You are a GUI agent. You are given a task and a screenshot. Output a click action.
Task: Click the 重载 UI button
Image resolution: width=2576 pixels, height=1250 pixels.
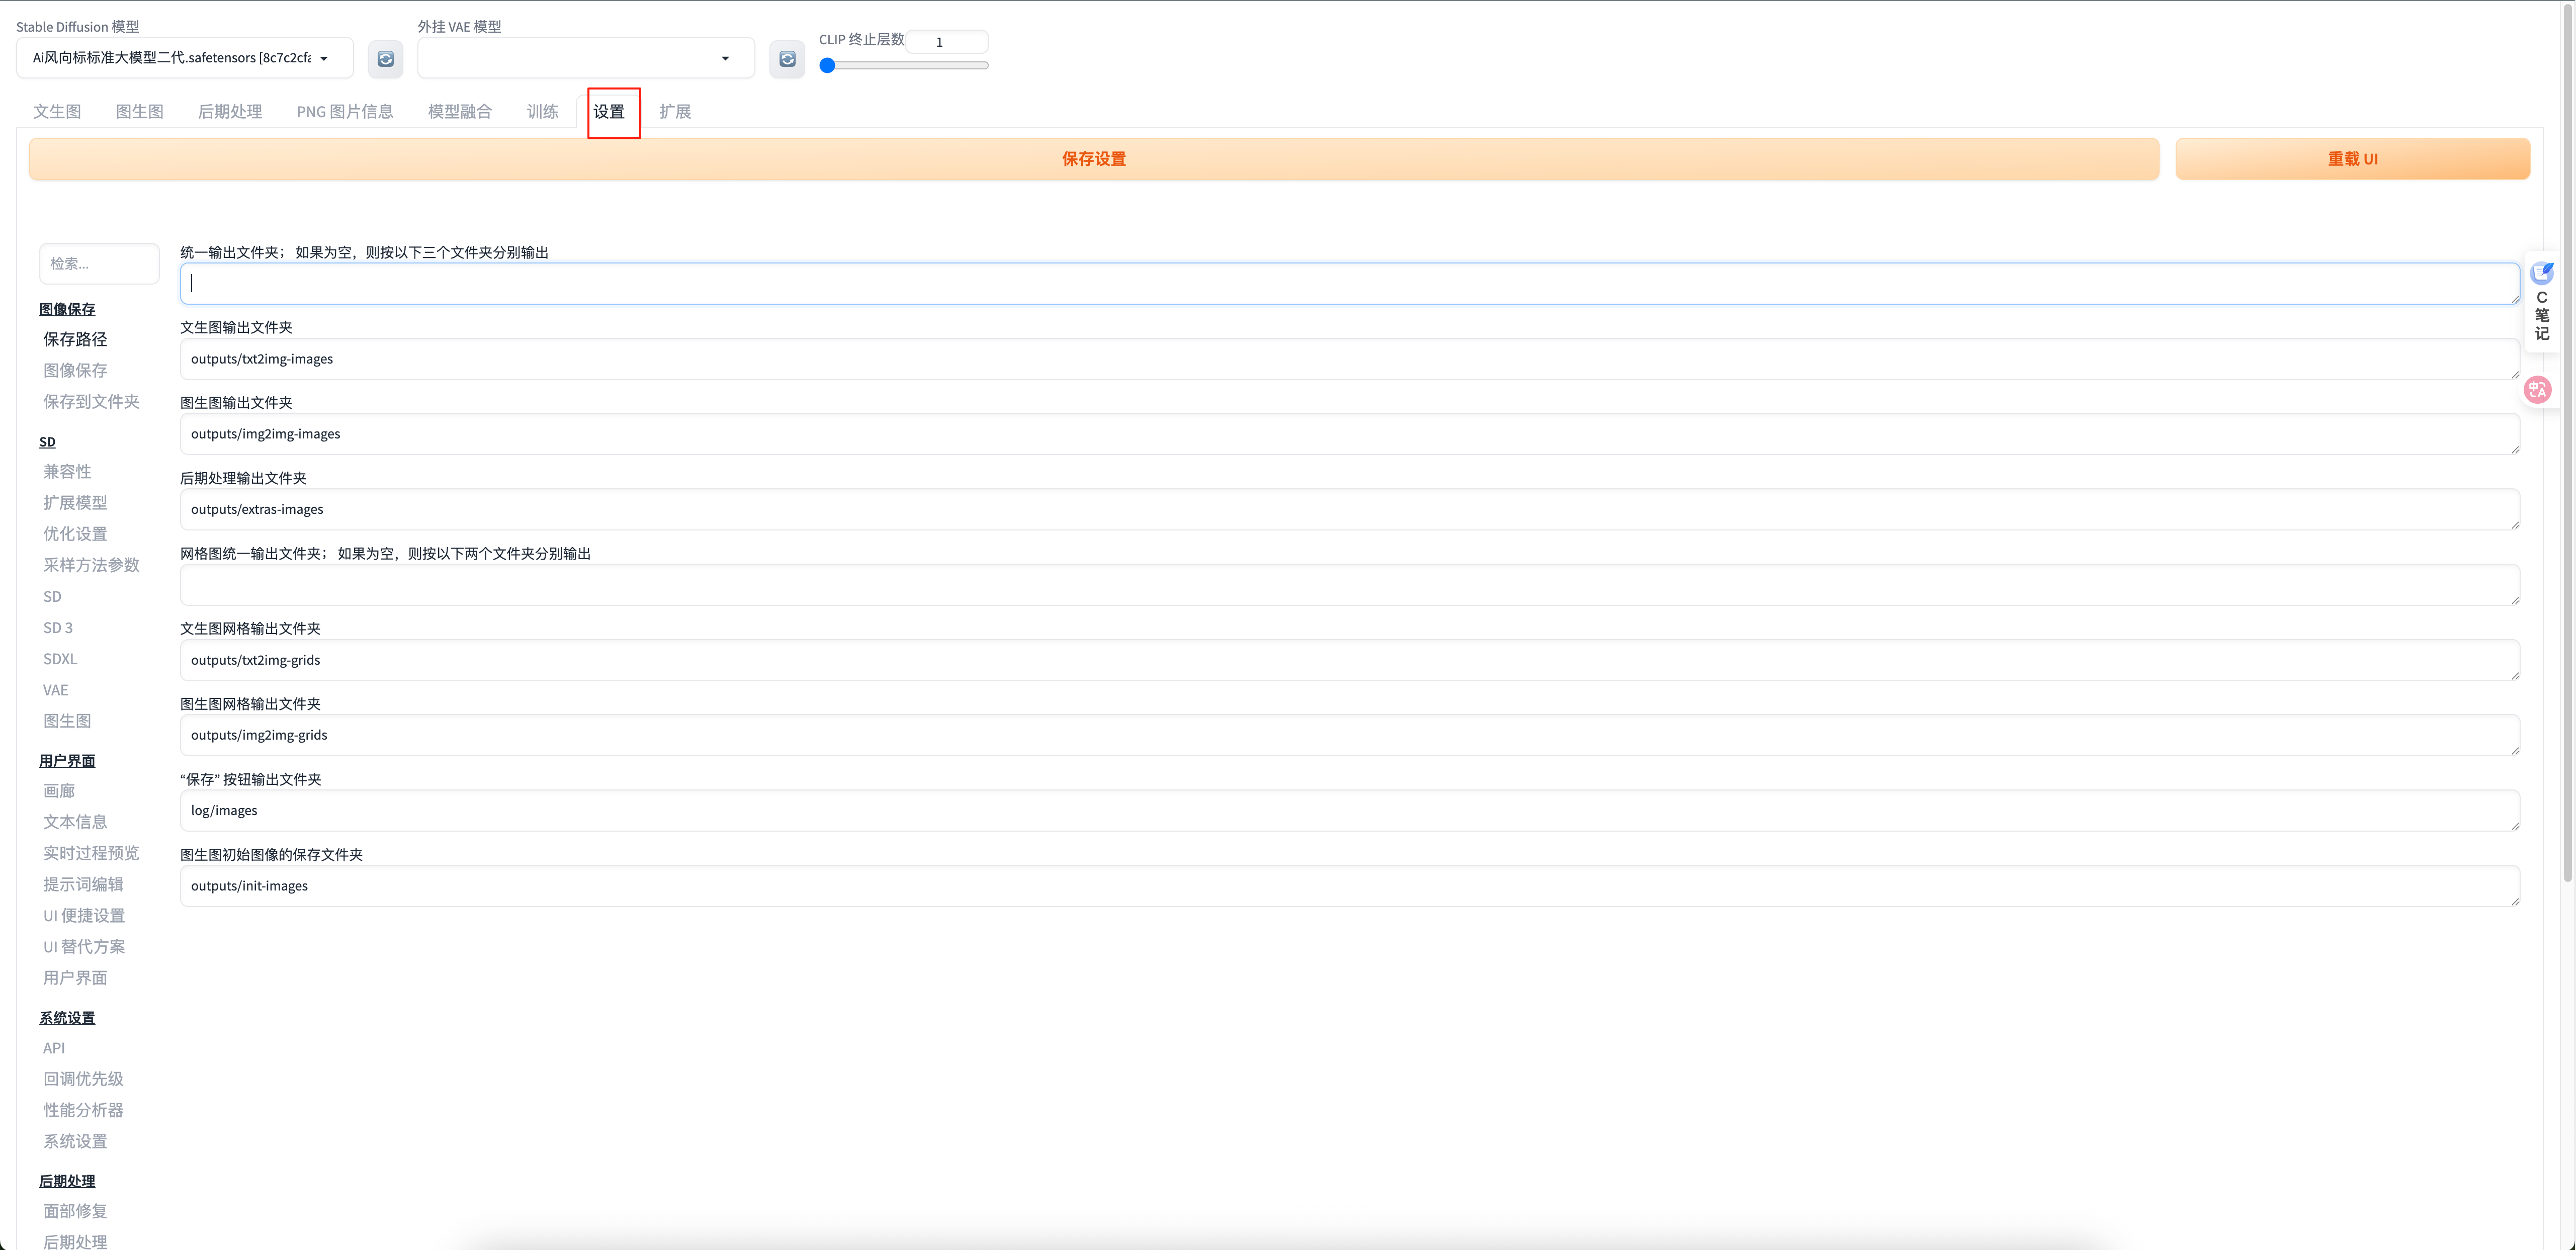[2352, 159]
